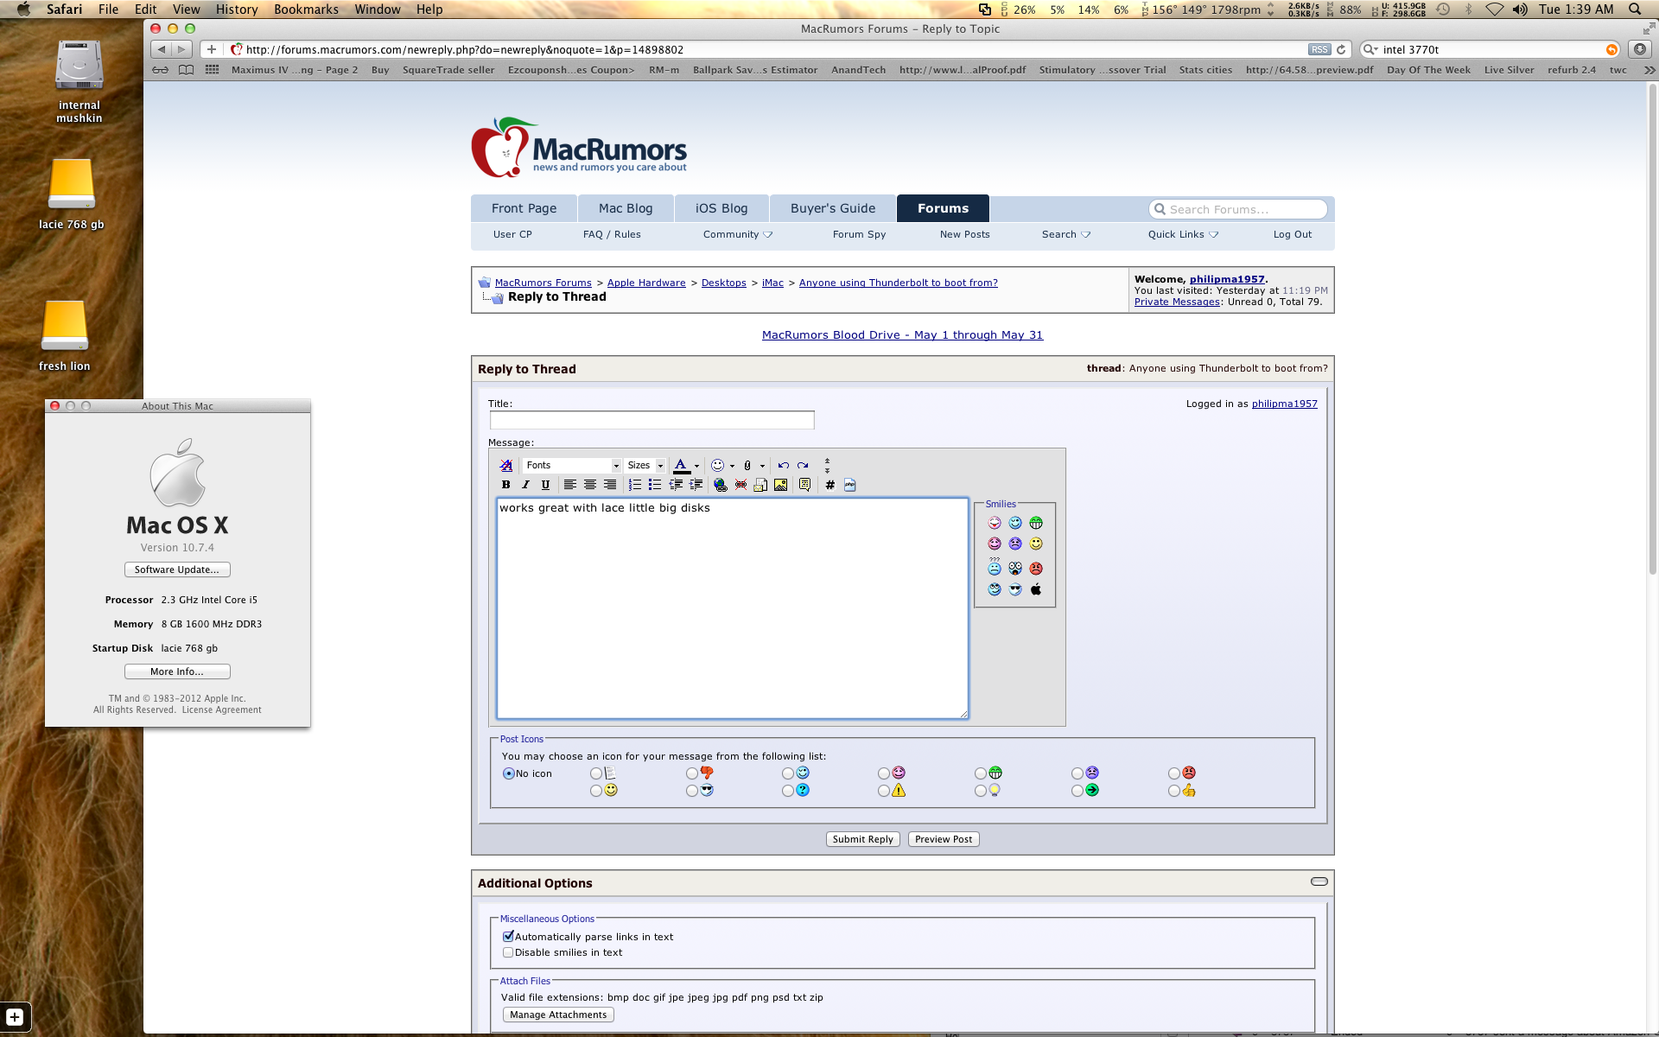Collapse the Additional Options section
This screenshot has height=1037, width=1659.
[x=1319, y=881]
